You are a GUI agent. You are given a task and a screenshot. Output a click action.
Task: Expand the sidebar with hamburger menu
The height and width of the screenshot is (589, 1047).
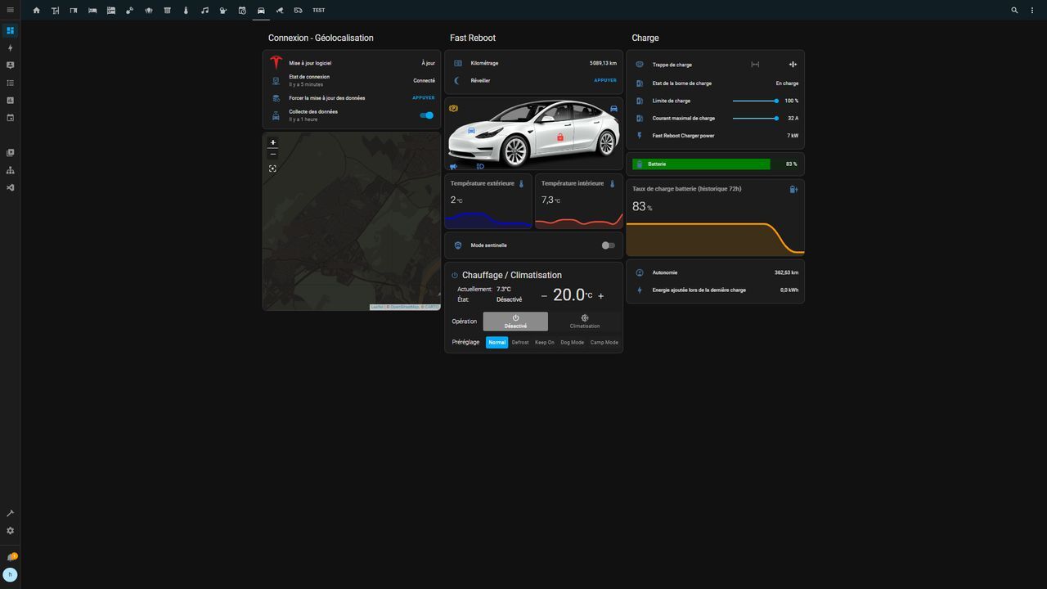[11, 10]
